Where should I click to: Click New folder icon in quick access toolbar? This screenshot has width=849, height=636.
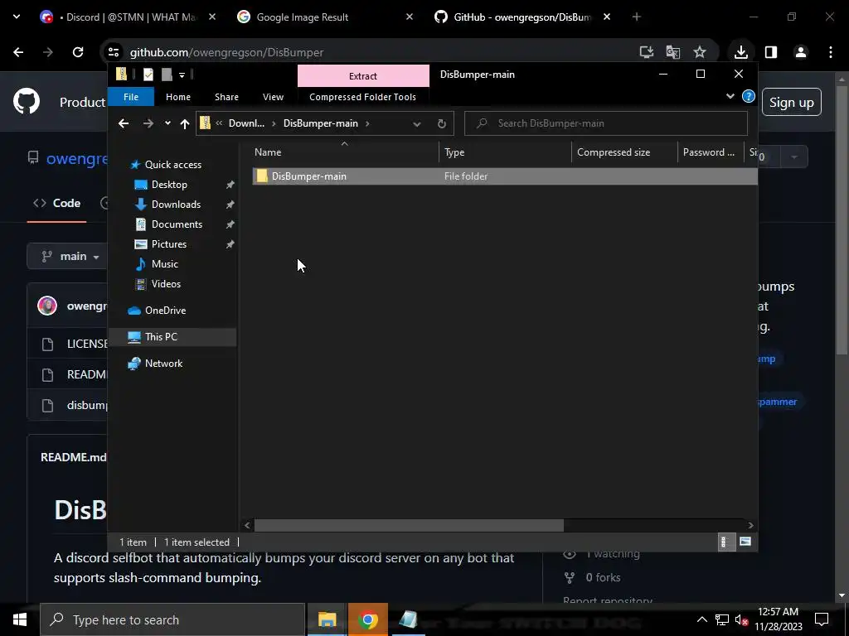tap(167, 75)
